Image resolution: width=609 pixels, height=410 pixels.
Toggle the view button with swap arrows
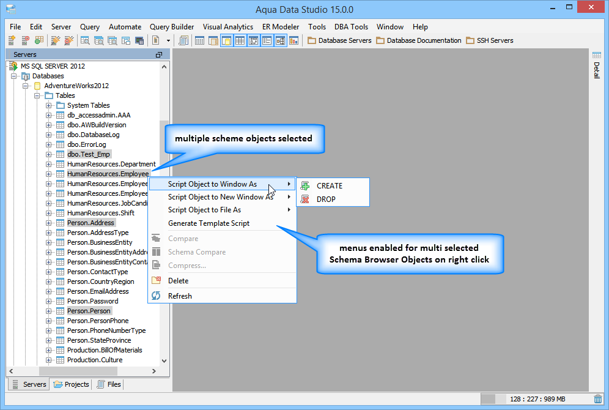tap(254, 40)
